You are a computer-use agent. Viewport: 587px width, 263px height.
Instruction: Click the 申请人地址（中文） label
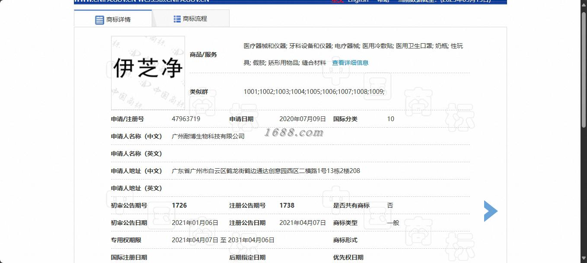coord(137,171)
